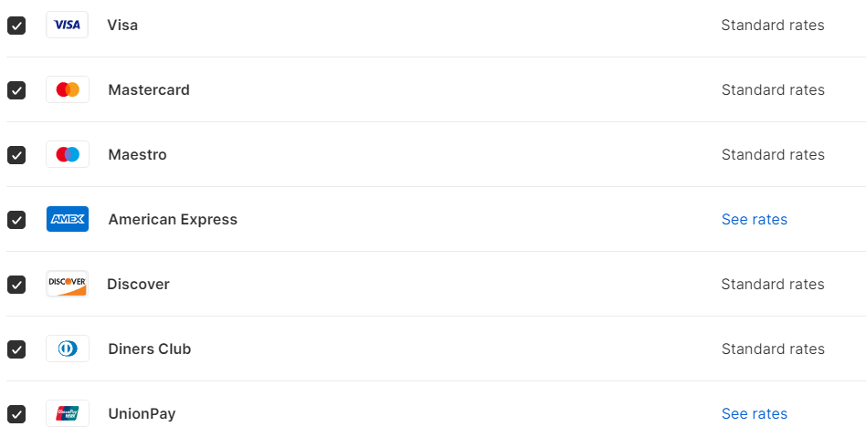Deselect the Discover checkbox
This screenshot has width=866, height=437.
pos(16,285)
